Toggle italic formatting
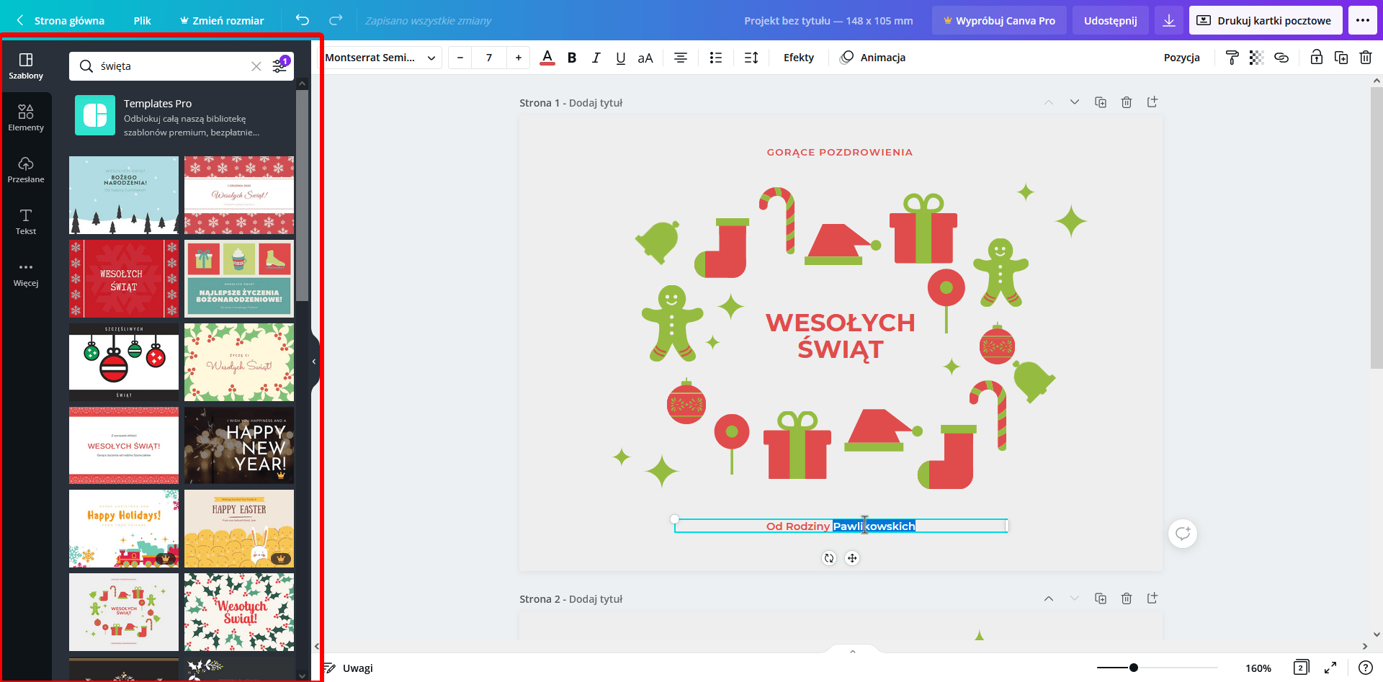Image resolution: width=1383 pixels, height=682 pixels. click(596, 58)
